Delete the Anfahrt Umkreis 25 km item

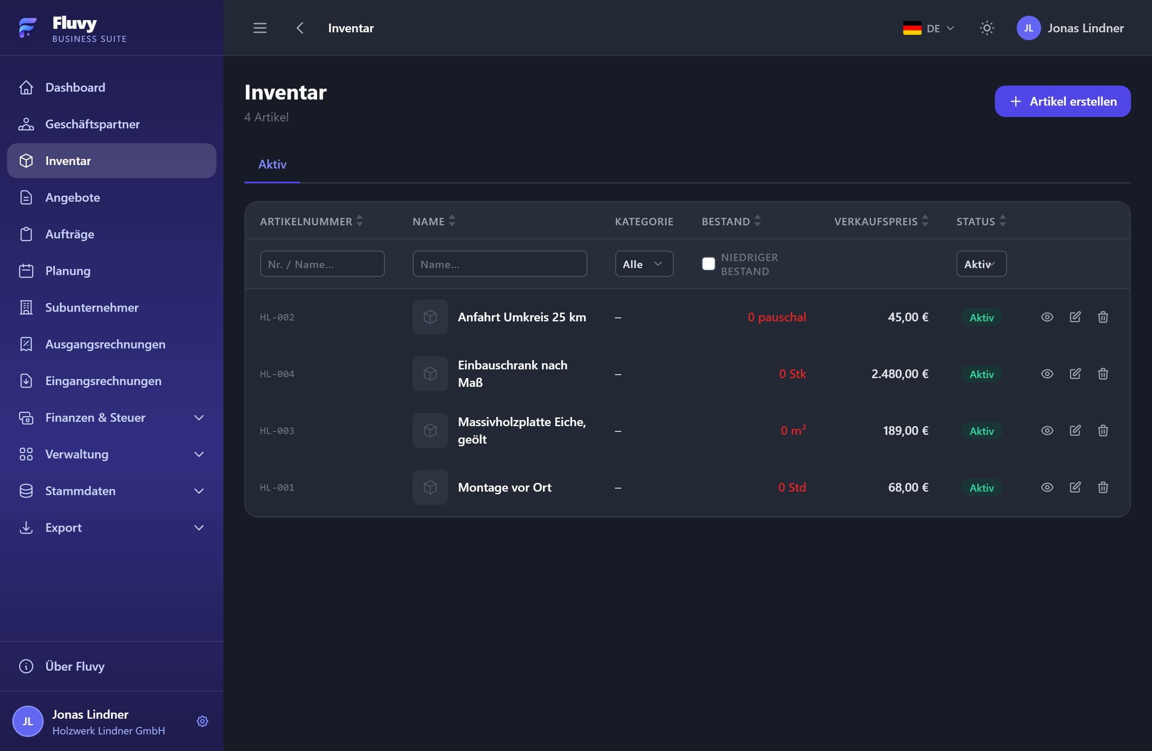click(1103, 317)
